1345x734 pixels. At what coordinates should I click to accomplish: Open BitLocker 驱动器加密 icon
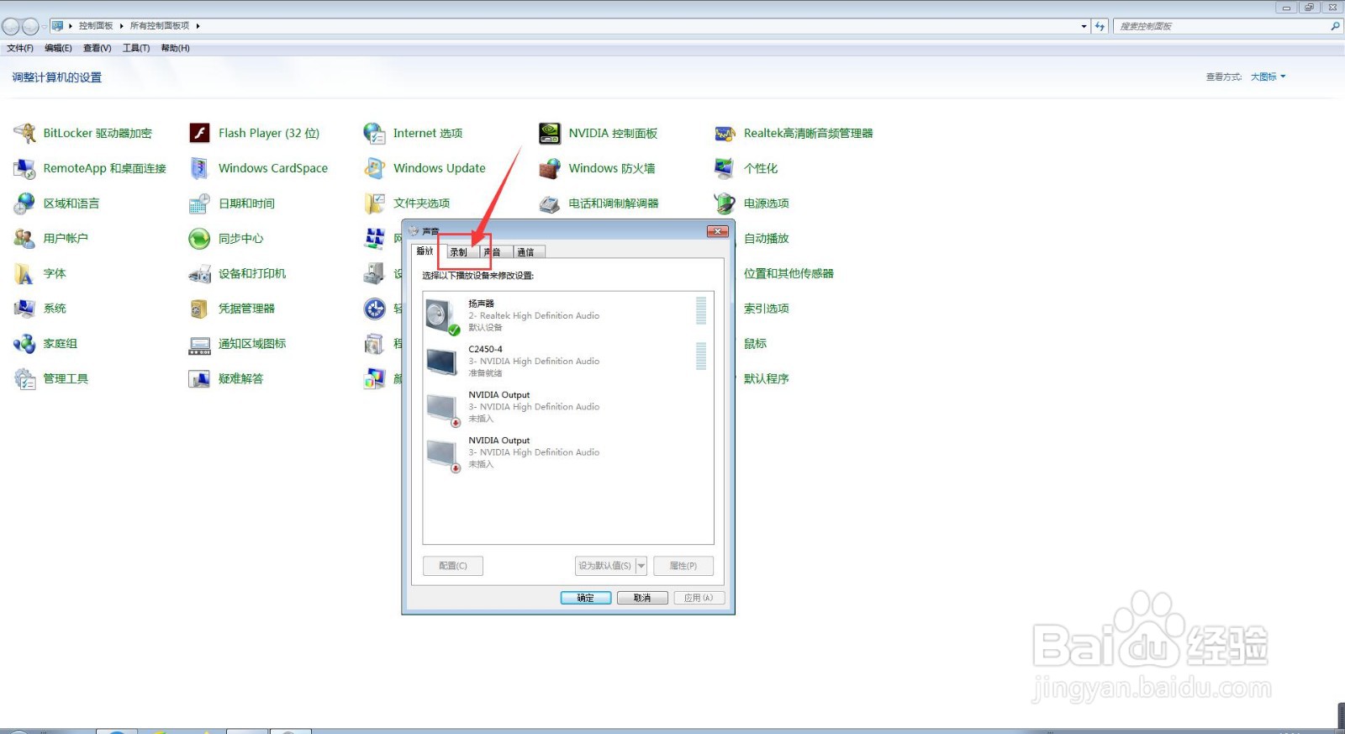[x=25, y=133]
